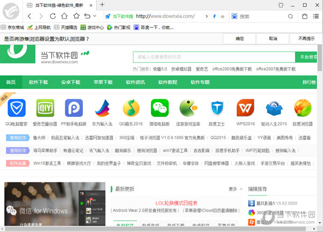This screenshot has height=232, width=323.
Task: Open 游戏中心 bookmark
Action: click(92, 27)
